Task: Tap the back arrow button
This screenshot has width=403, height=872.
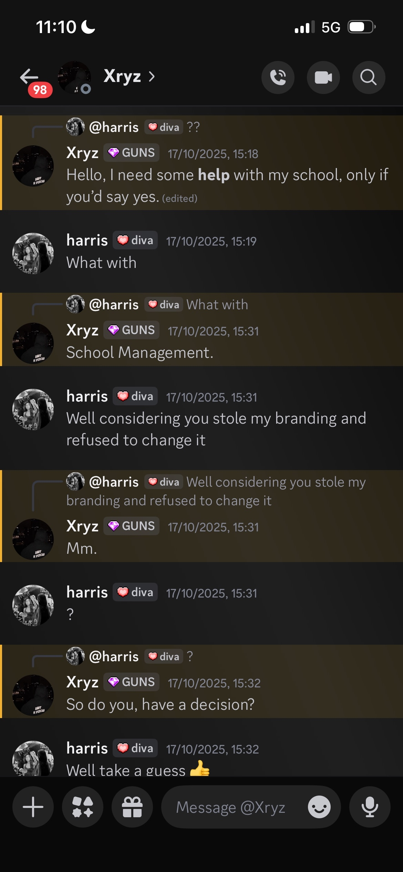Action: 29,77
